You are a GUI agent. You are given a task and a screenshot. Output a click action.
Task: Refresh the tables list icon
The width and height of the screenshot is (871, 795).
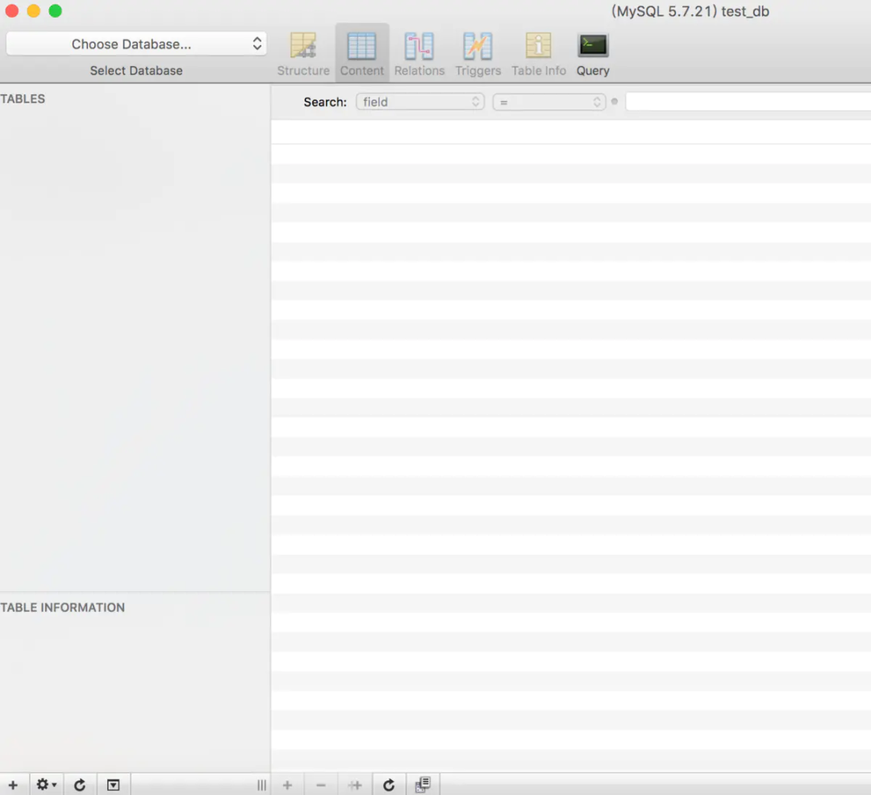click(80, 785)
